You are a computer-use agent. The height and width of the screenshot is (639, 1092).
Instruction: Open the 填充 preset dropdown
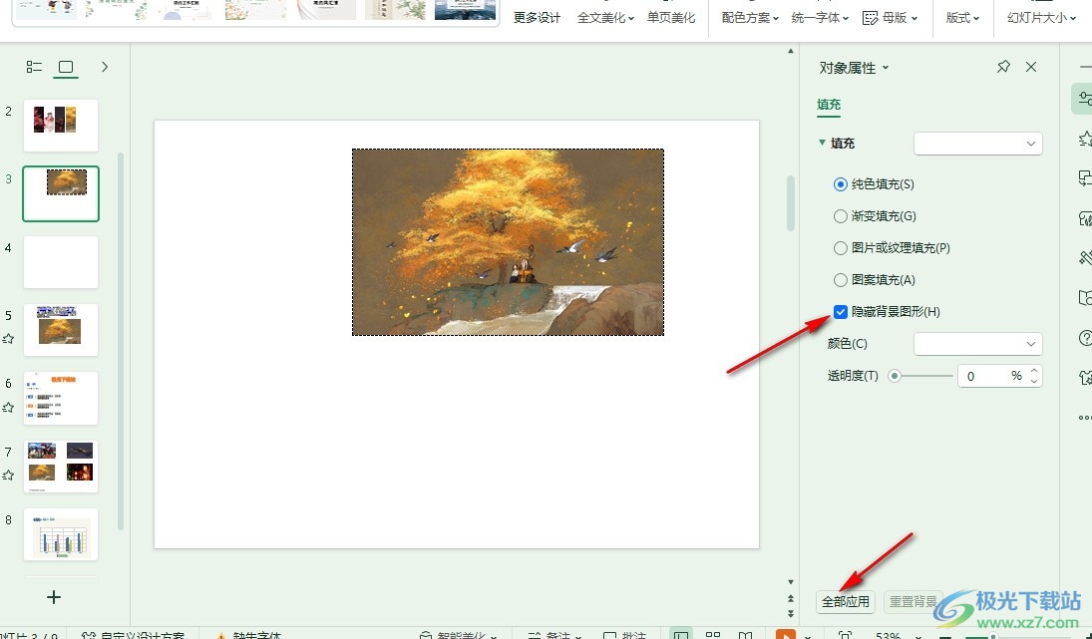[x=977, y=144]
